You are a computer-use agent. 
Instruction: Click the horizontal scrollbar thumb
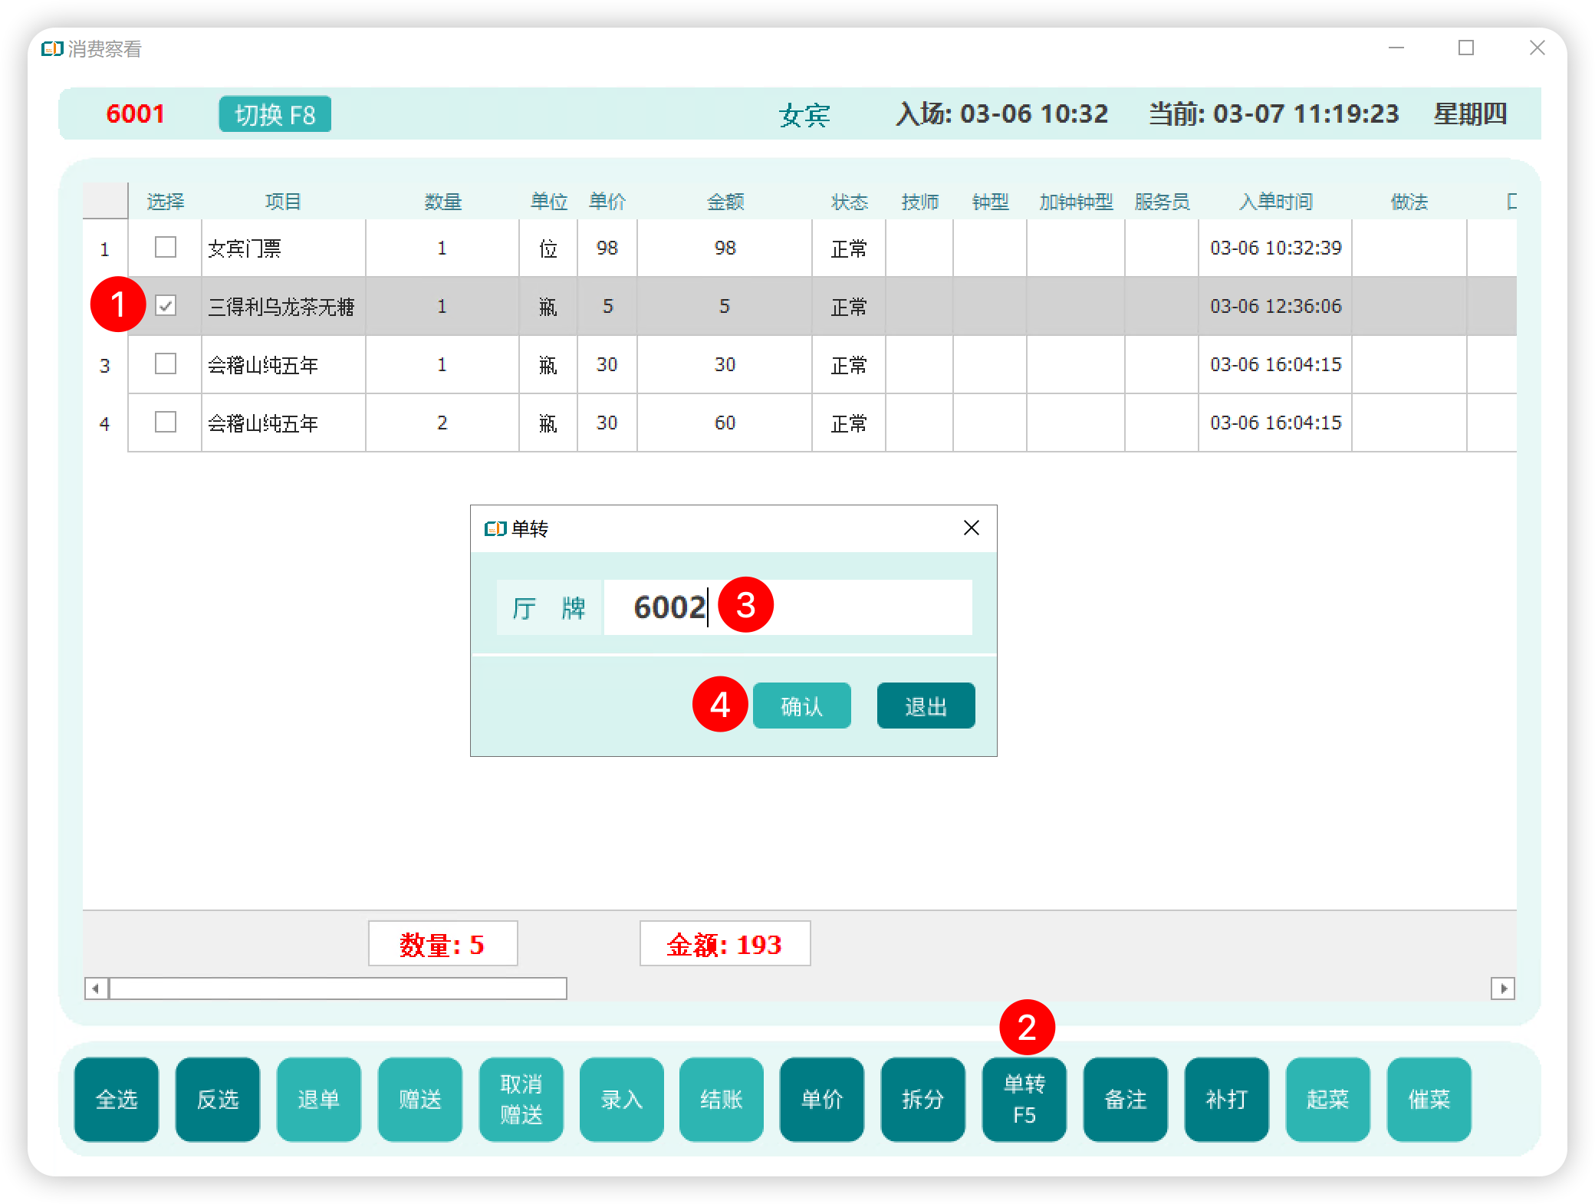pos(338,989)
